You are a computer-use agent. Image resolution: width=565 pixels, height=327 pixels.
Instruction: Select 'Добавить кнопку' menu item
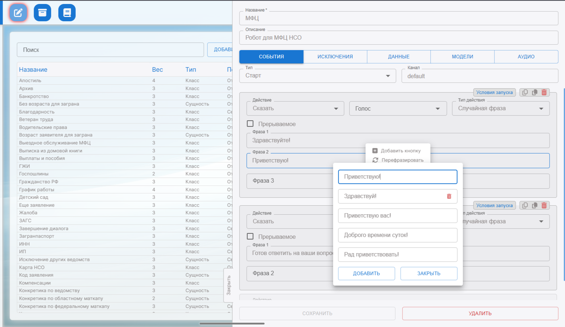[400, 151]
